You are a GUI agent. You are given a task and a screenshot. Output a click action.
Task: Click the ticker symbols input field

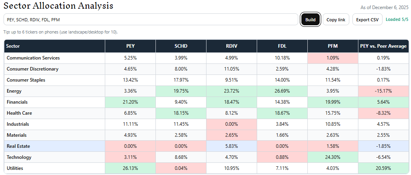pos(150,20)
